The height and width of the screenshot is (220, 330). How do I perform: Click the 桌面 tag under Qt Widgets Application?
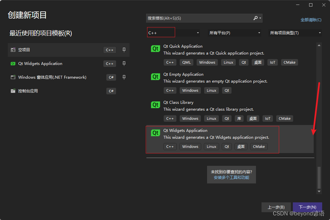241,147
